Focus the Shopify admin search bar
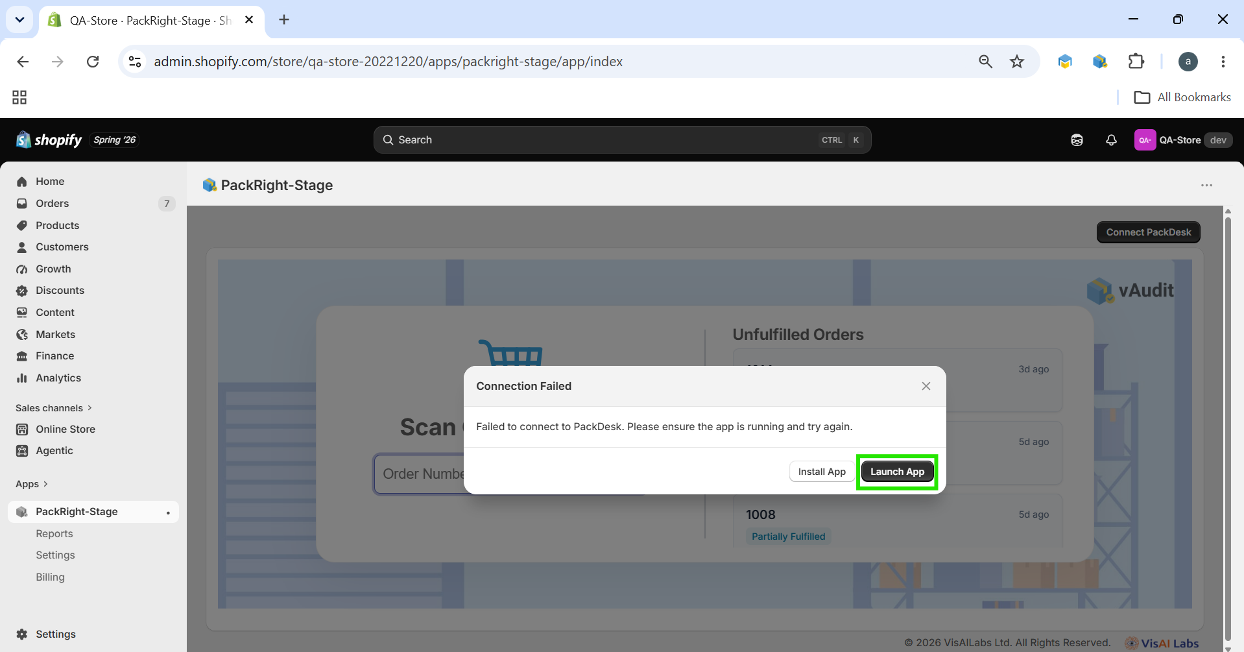The image size is (1244, 652). coord(622,140)
